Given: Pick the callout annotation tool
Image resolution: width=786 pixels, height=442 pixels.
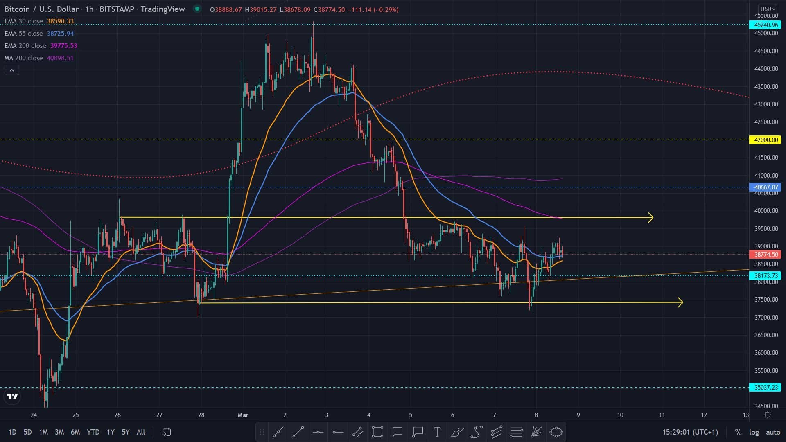Looking at the screenshot, I should click(418, 432).
